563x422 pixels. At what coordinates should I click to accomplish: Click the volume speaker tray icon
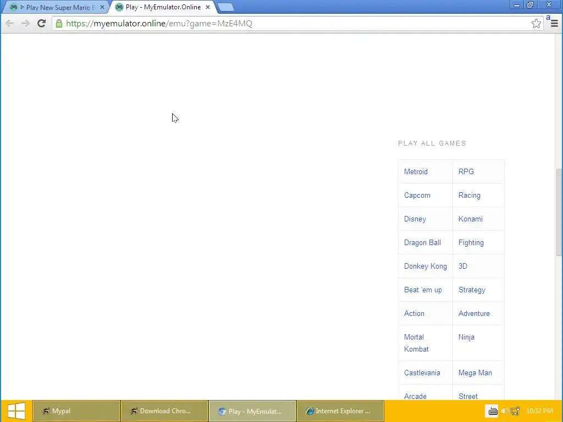[x=505, y=411]
